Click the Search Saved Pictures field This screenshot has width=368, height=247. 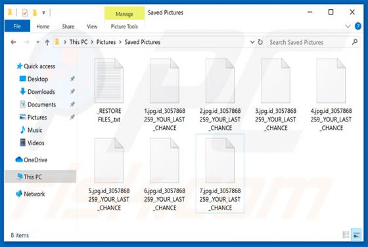(309, 42)
